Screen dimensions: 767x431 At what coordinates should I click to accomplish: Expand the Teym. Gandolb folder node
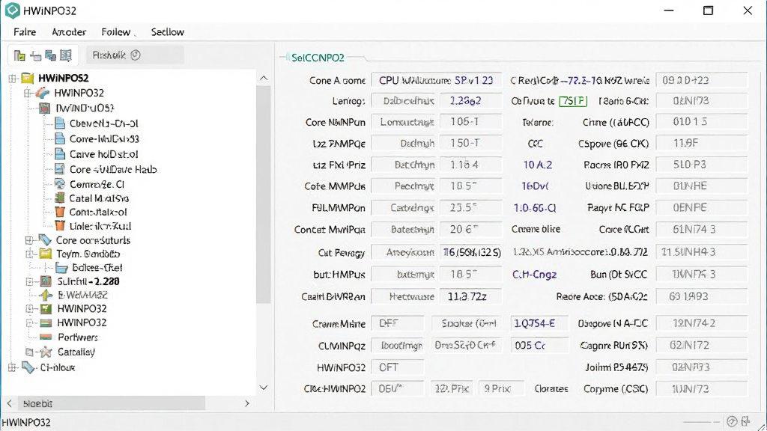29,254
